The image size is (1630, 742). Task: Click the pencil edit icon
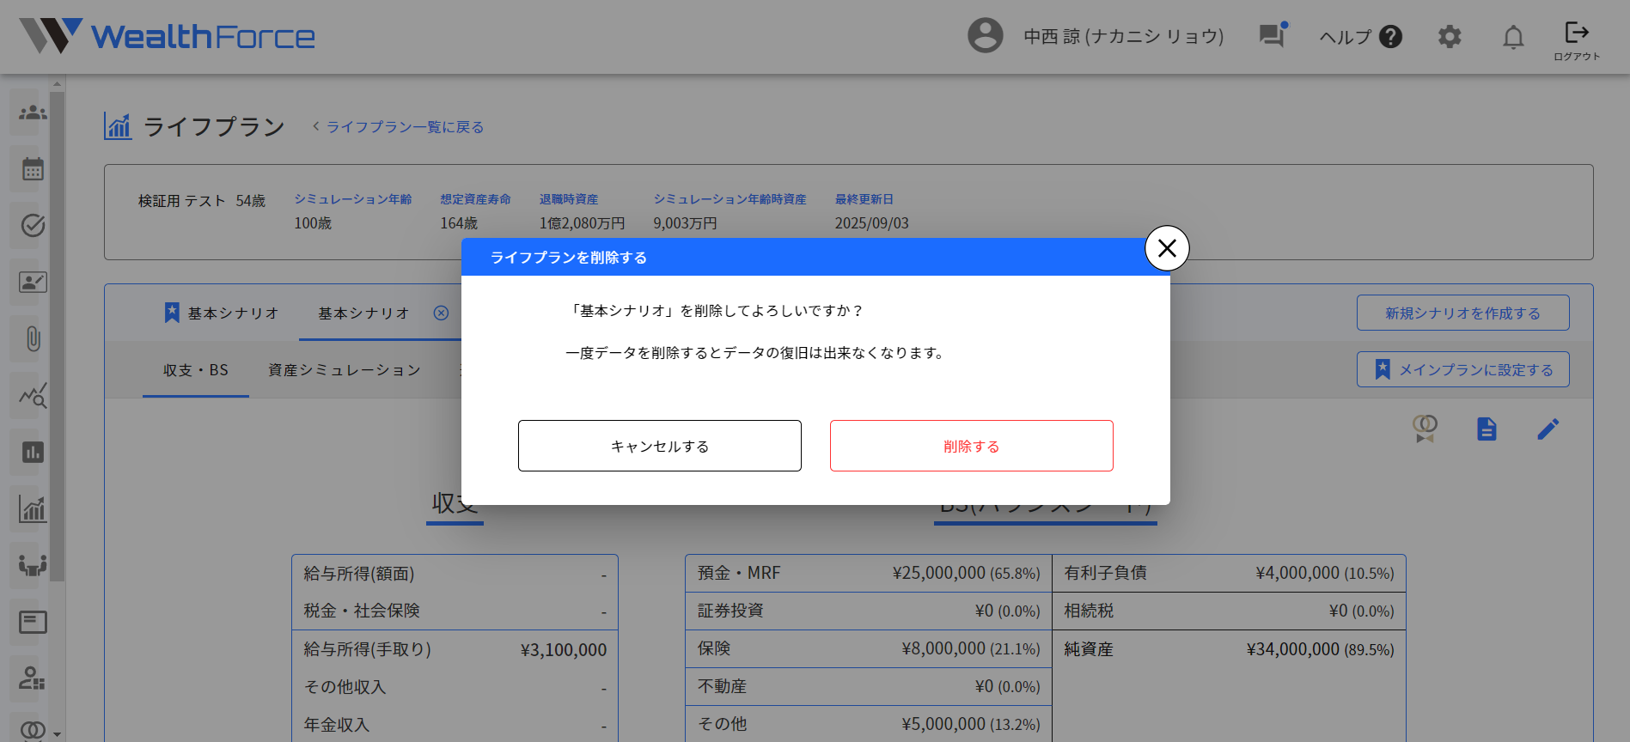coord(1548,429)
